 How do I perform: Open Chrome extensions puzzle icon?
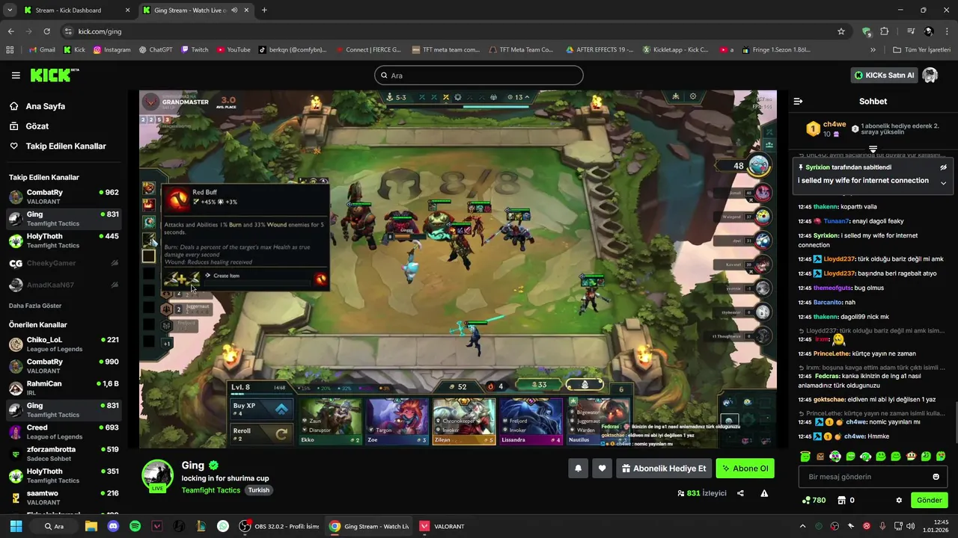[885, 31]
